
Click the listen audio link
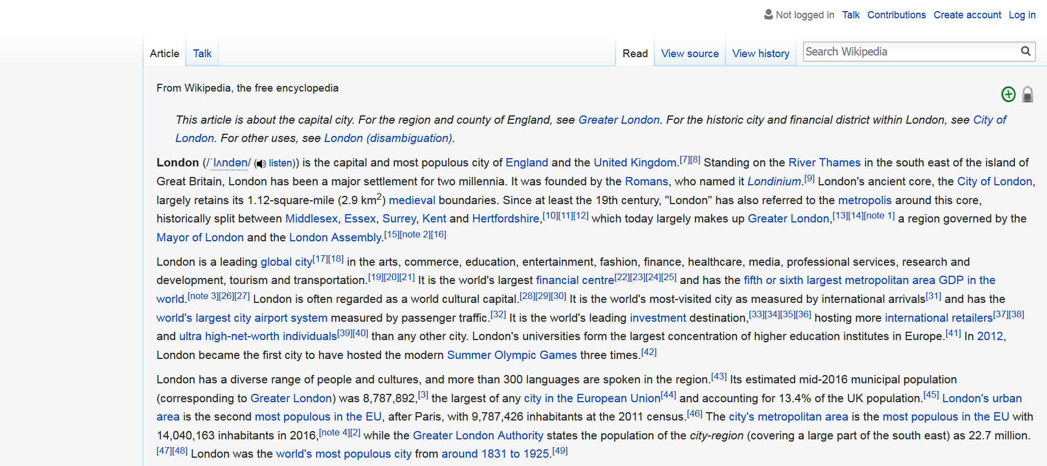coord(280,163)
